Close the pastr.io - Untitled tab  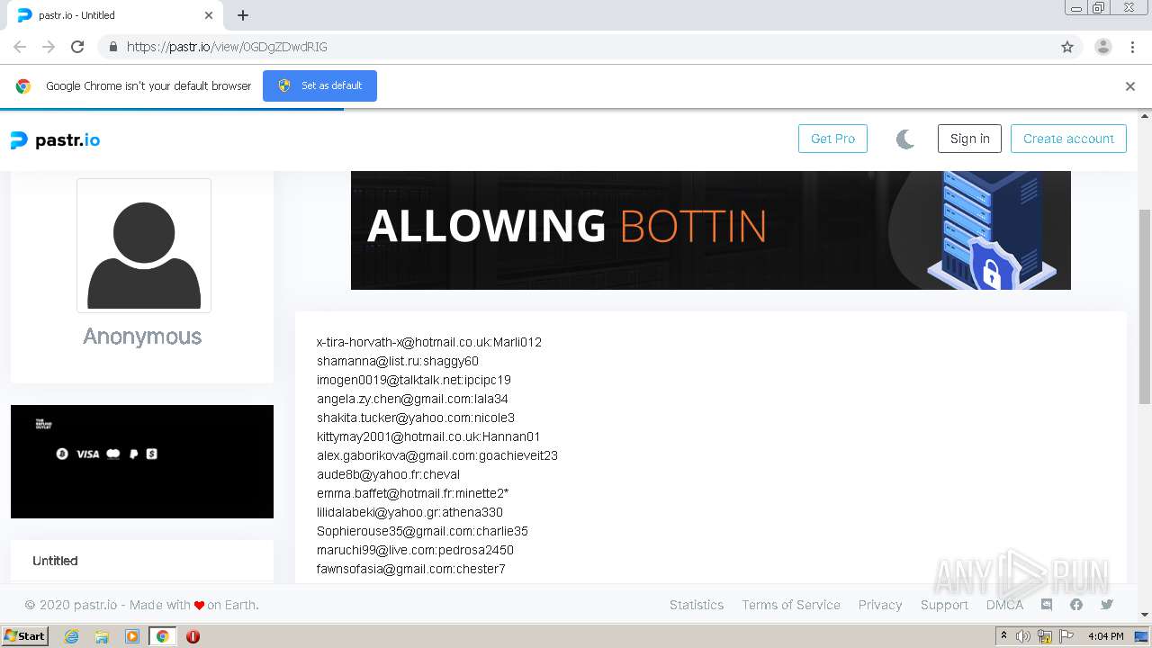(x=209, y=15)
